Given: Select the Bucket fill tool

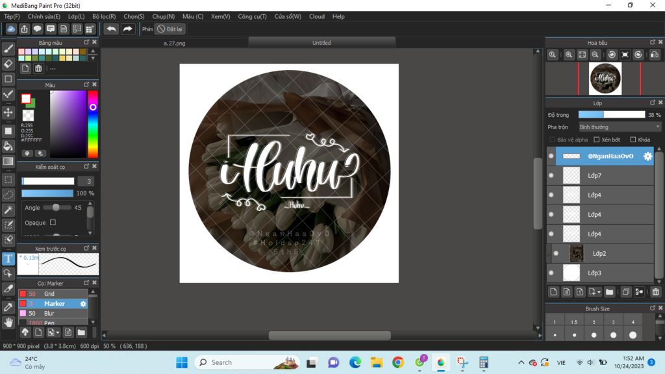Looking at the screenshot, I should point(8,146).
